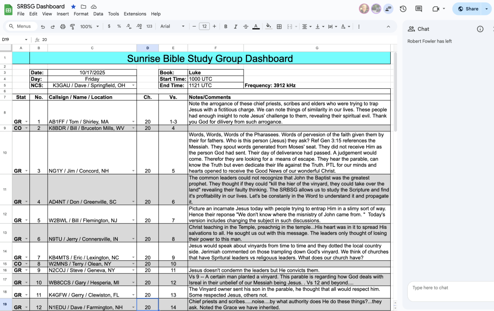Open version history clock icon

pos(403,9)
